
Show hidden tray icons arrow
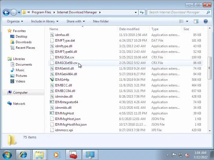168,155
